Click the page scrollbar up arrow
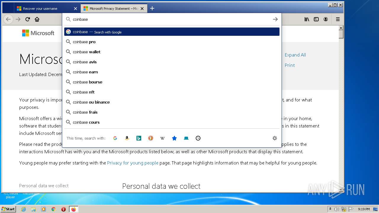 [x=341, y=28]
